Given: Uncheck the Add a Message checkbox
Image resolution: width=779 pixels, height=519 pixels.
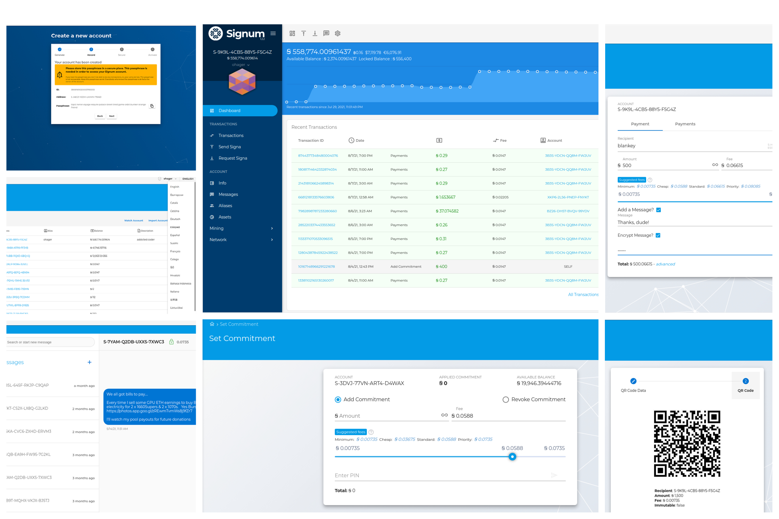Looking at the screenshot, I should (658, 210).
